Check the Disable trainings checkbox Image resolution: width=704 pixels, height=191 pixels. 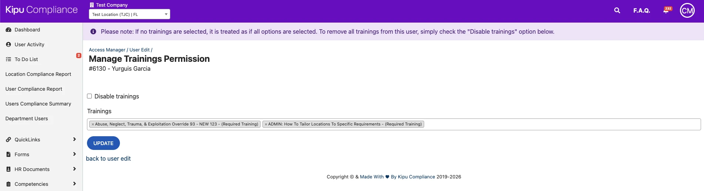pyautogui.click(x=90, y=96)
